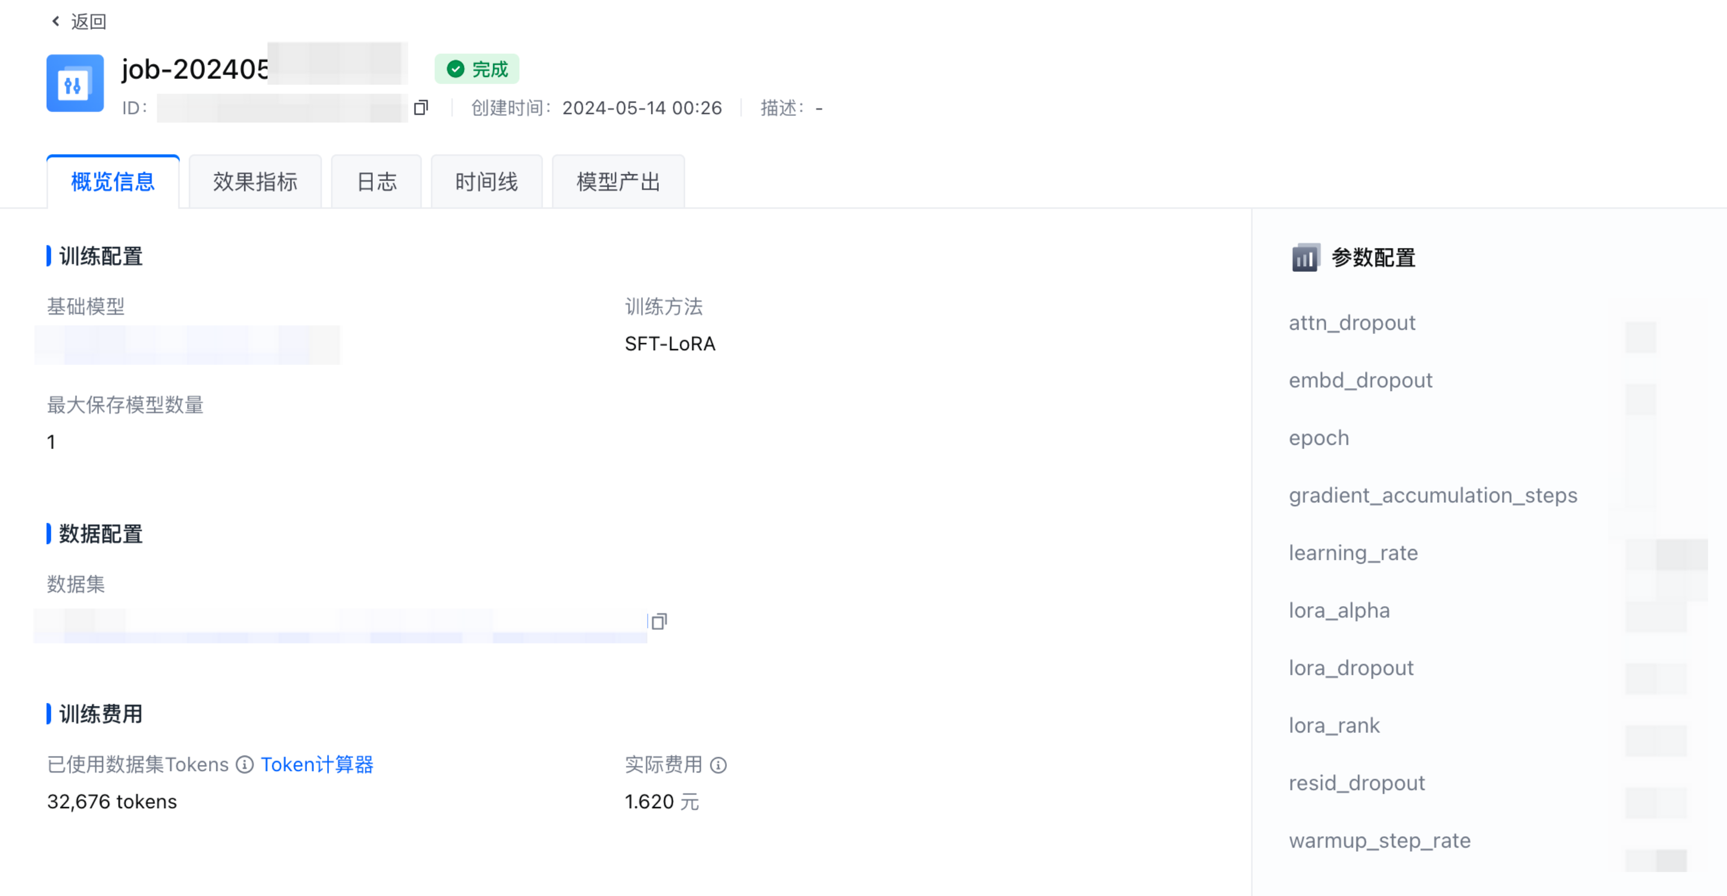Select the 概览信息 tab
1727x896 pixels.
tap(113, 182)
